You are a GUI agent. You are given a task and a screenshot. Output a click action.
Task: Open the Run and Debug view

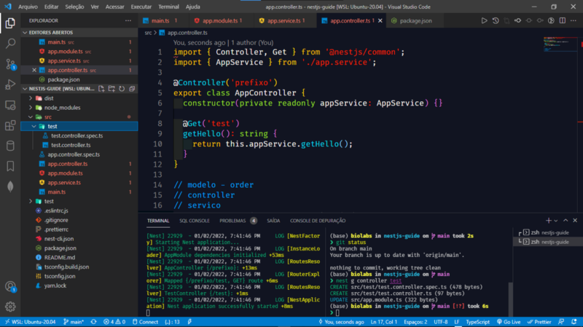pos(10,84)
